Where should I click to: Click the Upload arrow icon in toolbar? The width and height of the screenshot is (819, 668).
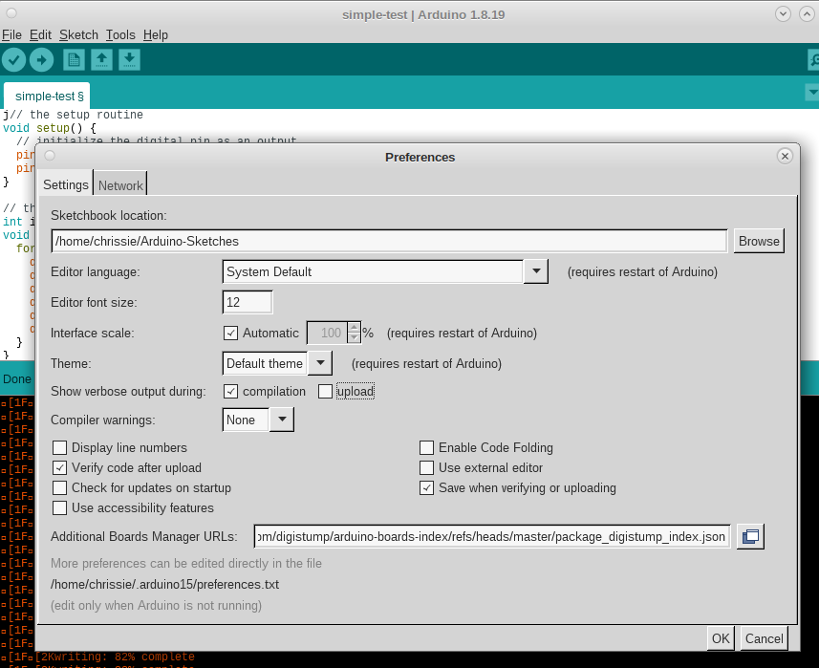pyautogui.click(x=42, y=59)
